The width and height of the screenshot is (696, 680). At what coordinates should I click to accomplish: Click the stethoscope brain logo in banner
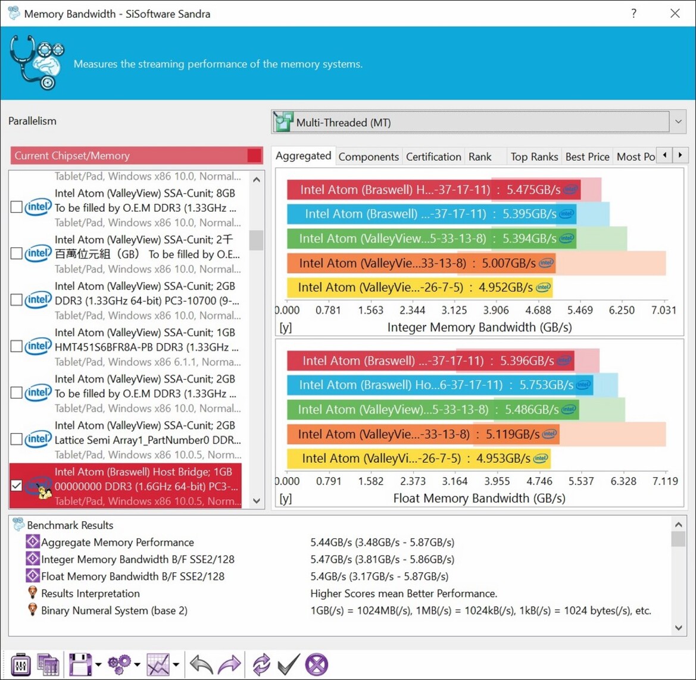[x=37, y=62]
